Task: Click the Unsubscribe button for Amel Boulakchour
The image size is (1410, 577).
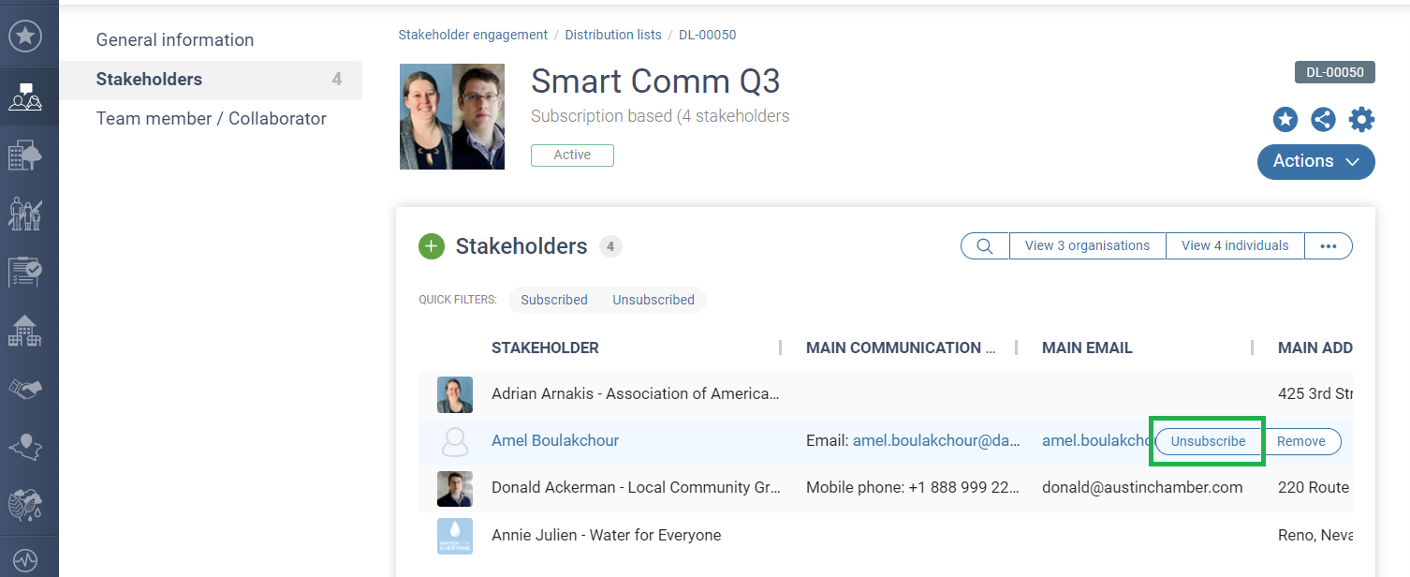Action: (x=1208, y=441)
